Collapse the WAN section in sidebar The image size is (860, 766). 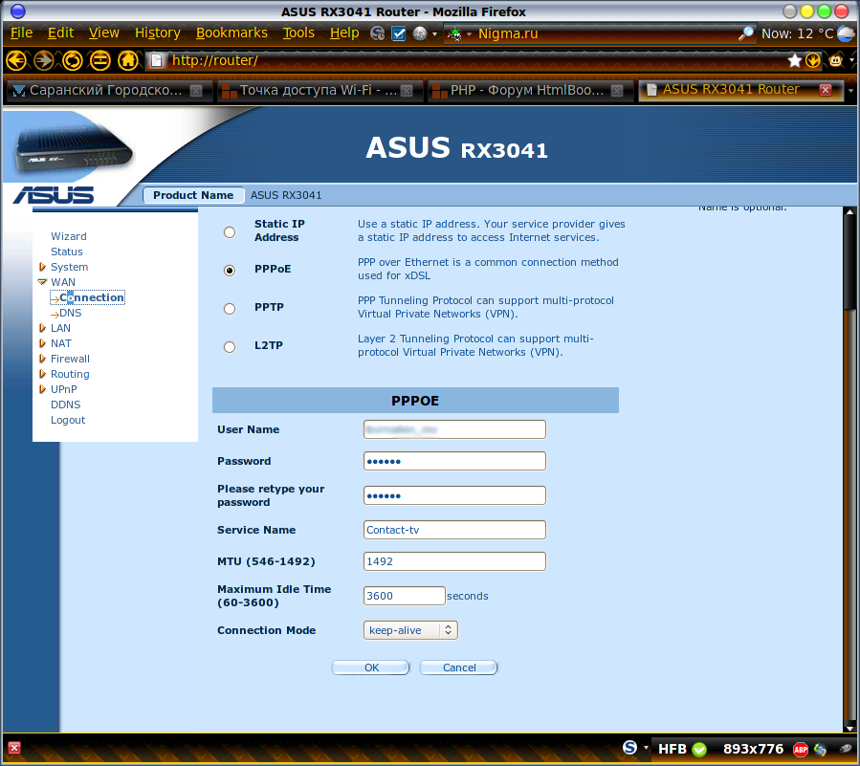pyautogui.click(x=42, y=282)
